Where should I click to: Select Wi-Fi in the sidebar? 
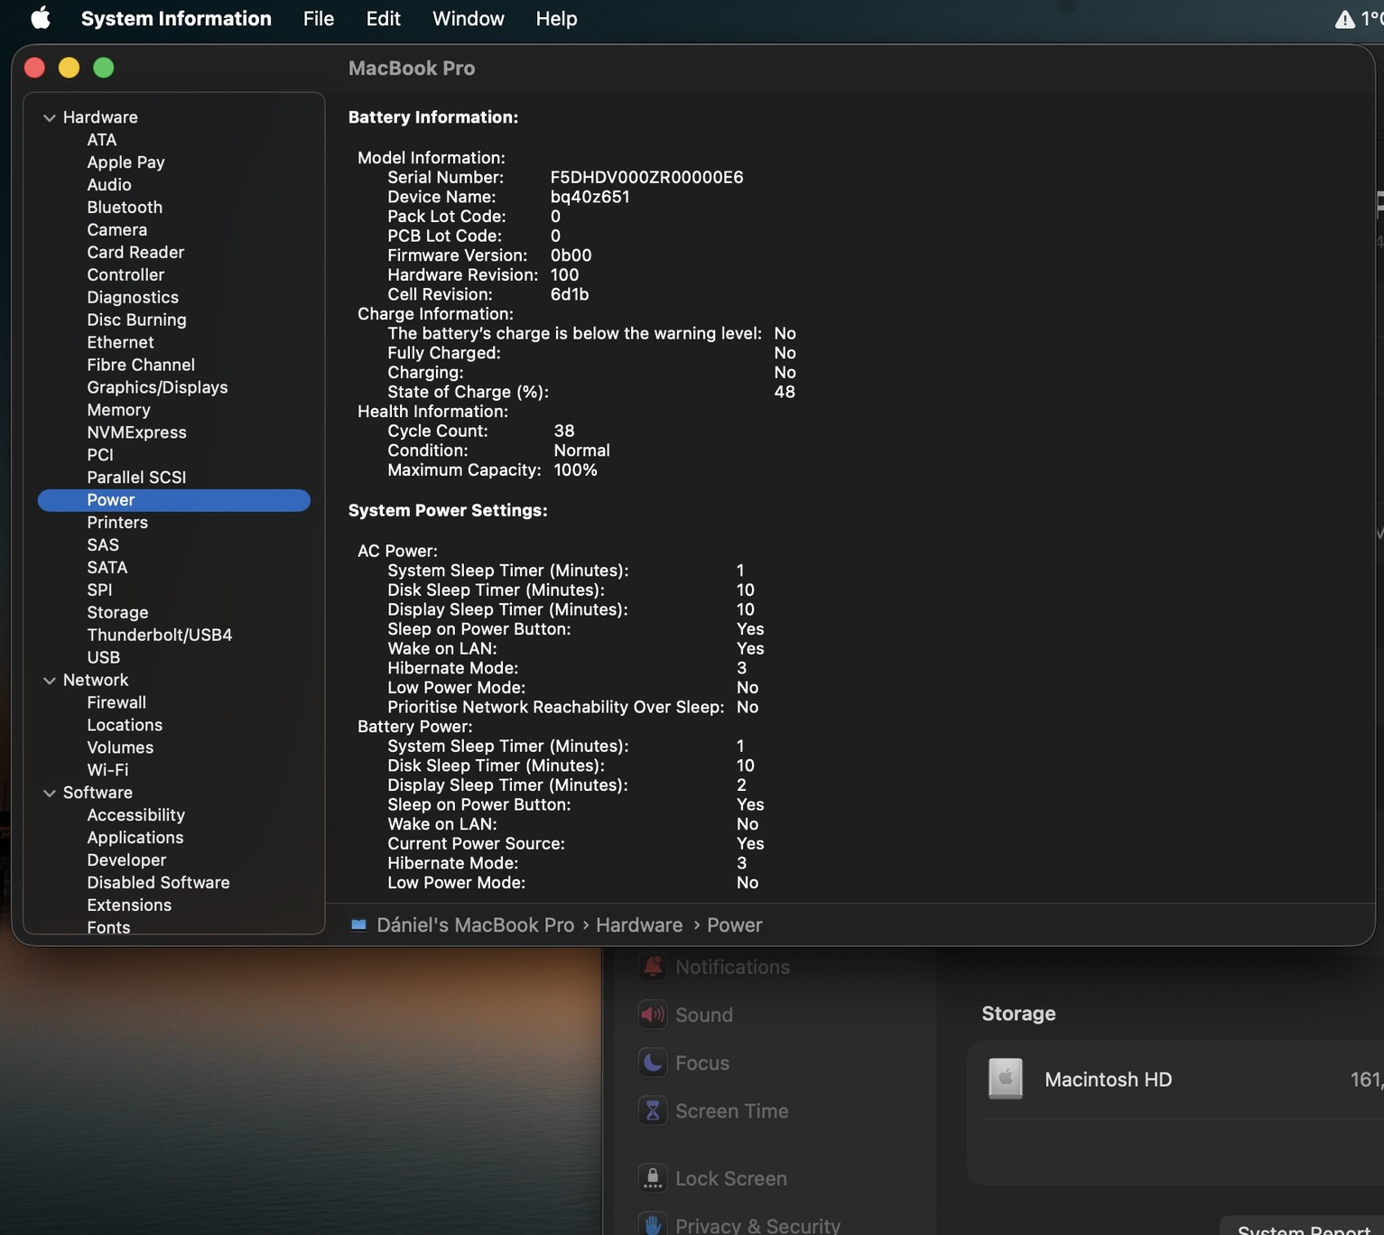coord(107,770)
